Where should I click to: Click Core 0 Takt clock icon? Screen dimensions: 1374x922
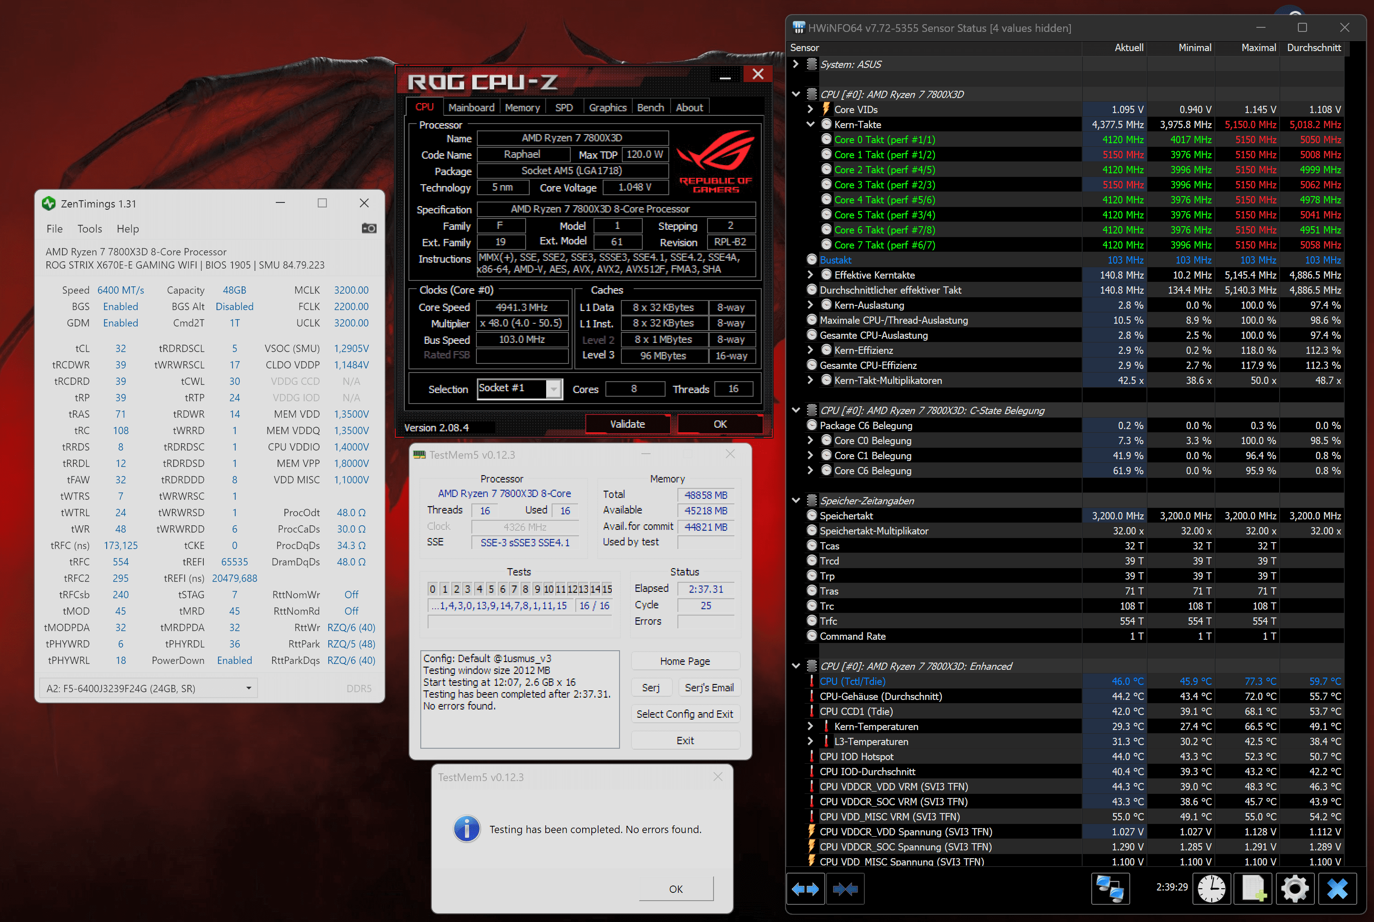click(826, 140)
